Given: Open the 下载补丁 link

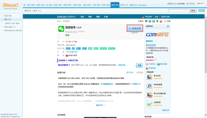Looking at the screenshot, I should pos(136,84).
